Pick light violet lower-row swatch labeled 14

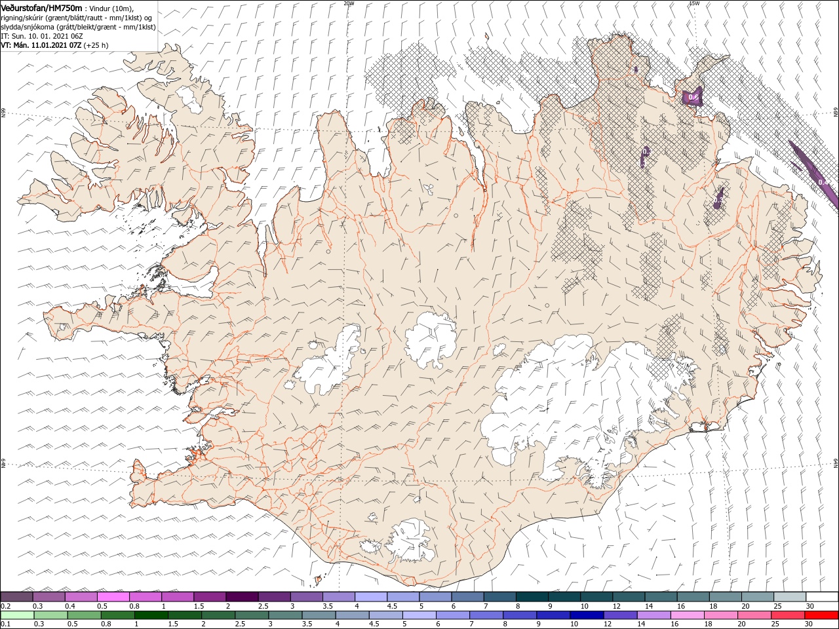[654, 615]
